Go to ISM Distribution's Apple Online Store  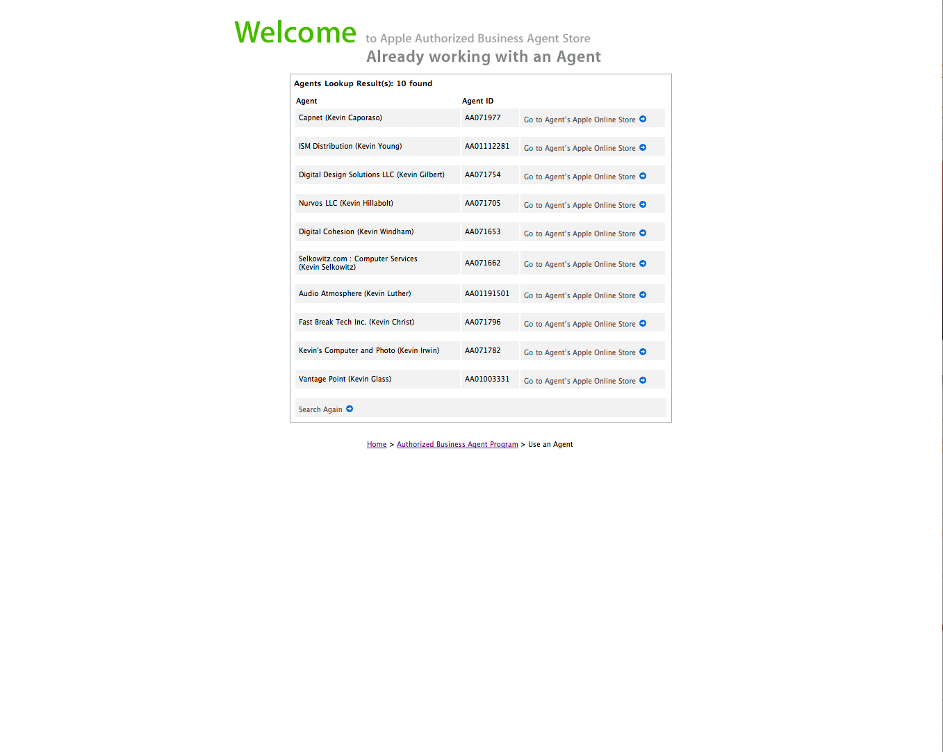click(580, 148)
